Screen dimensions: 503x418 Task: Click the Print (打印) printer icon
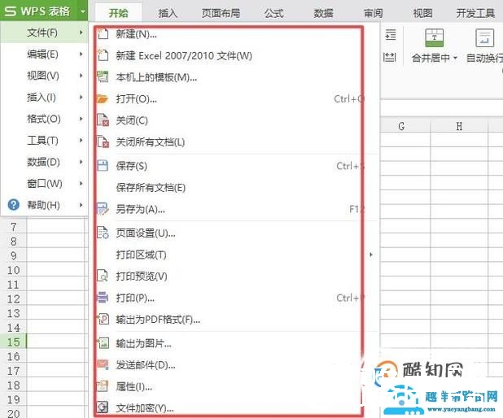[x=103, y=298]
